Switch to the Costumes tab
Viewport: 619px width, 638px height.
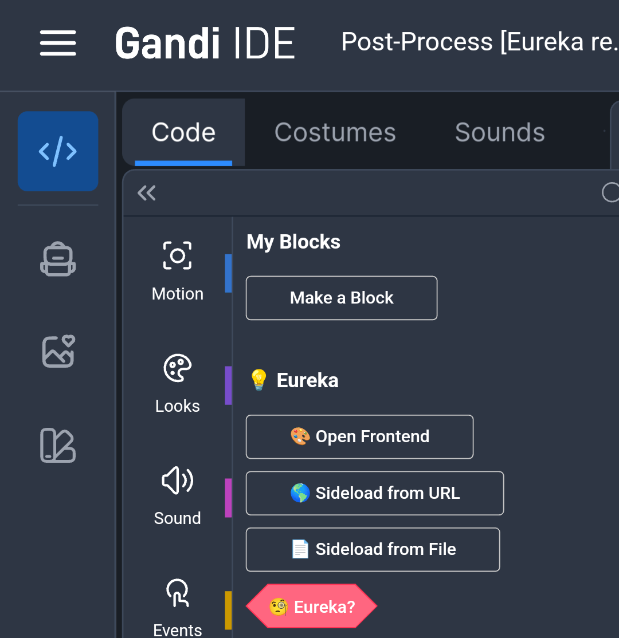(x=335, y=132)
